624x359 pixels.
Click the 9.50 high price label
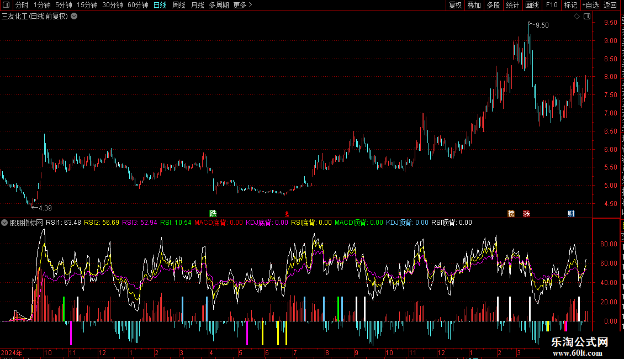[x=542, y=25]
